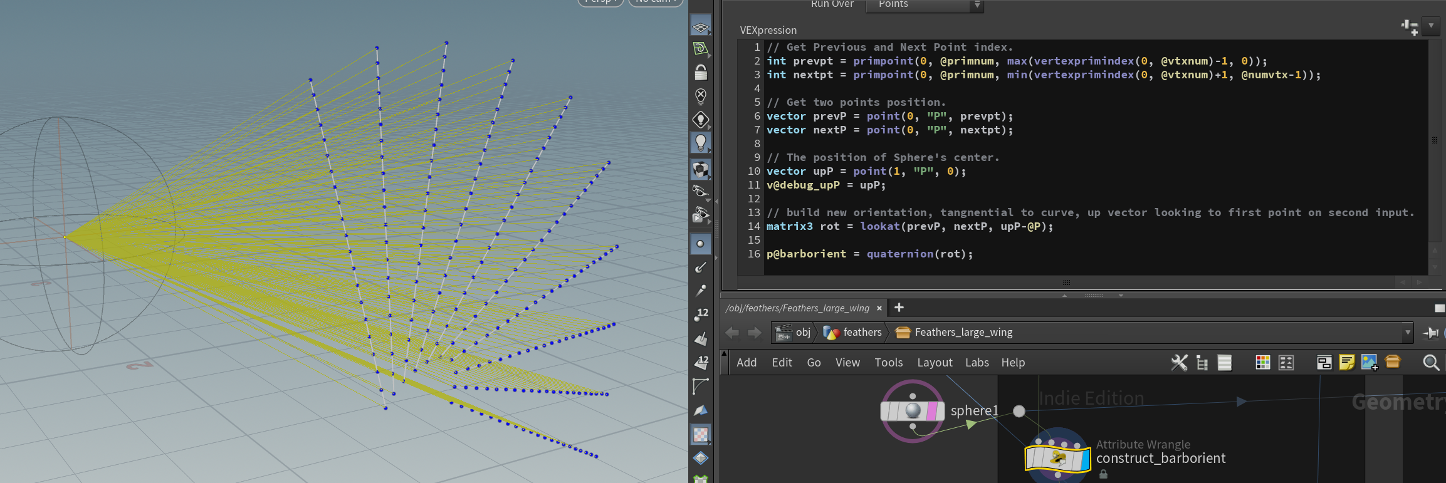Click the network editor search magnifier icon

[x=1430, y=363]
